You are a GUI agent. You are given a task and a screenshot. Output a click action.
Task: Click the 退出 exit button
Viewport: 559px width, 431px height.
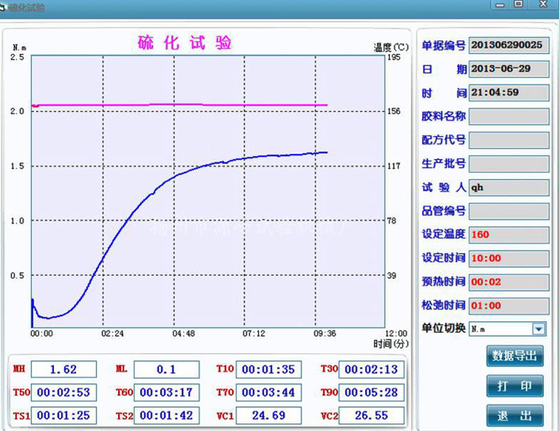pyautogui.click(x=515, y=416)
